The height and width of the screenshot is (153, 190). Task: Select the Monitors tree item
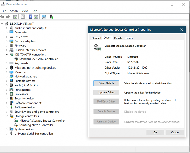point(21,72)
